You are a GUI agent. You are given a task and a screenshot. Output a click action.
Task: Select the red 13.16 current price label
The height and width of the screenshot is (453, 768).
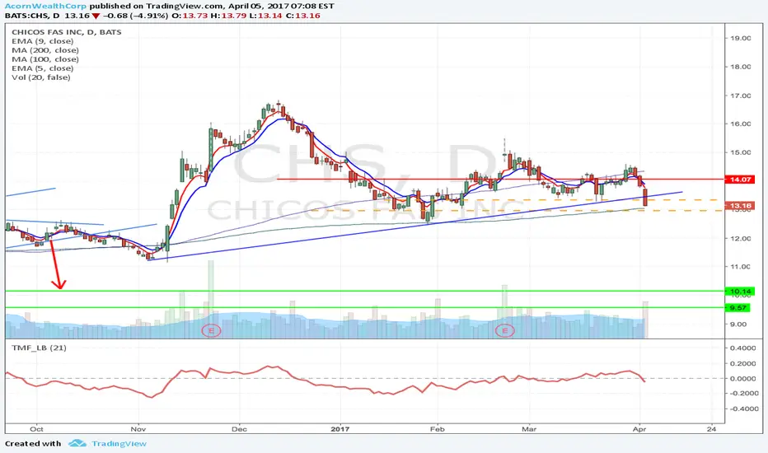(741, 206)
